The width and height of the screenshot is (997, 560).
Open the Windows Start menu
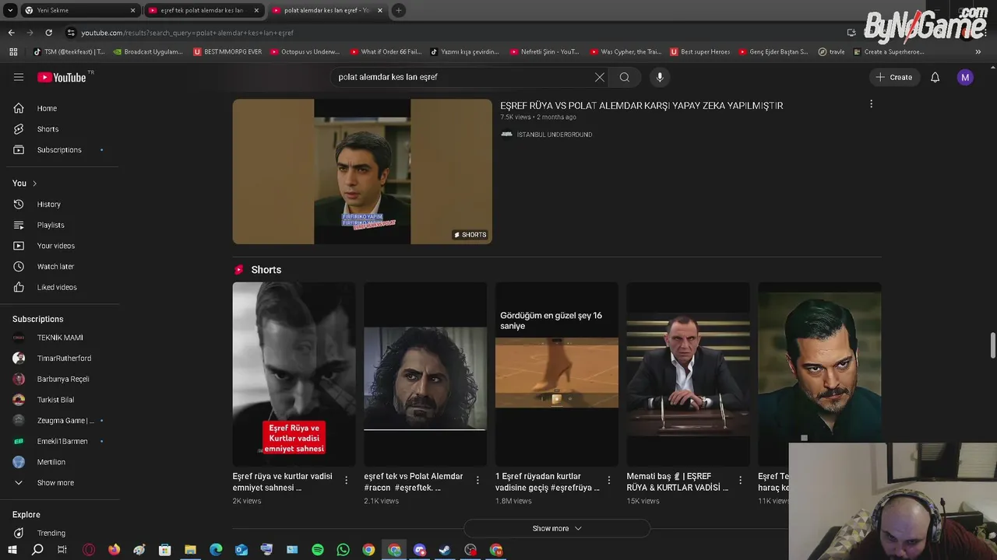[12, 550]
